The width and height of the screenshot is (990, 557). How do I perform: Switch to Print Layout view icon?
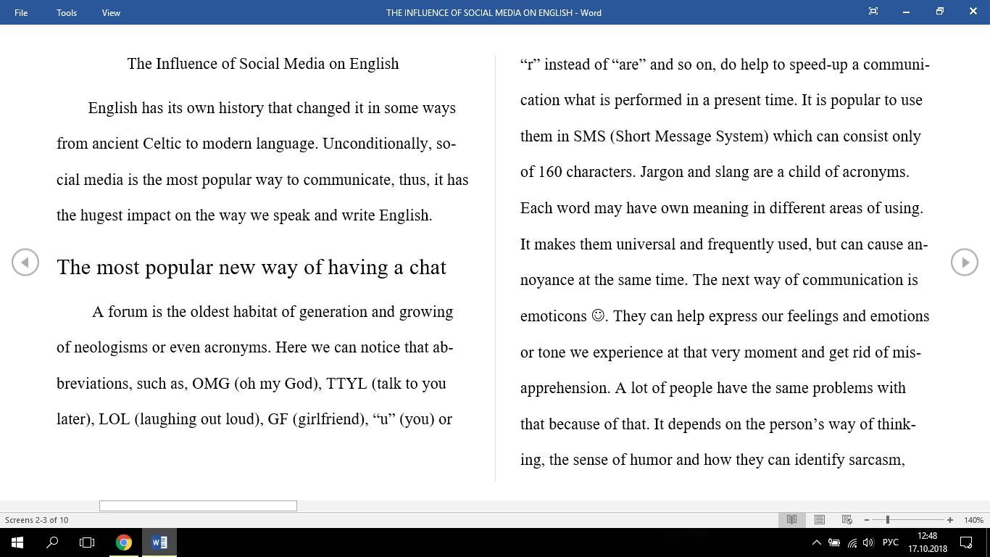[820, 519]
